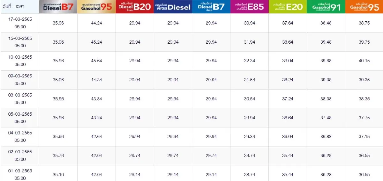Click 42.04 in the 02-03-2565 row
The image size is (383, 181).
tap(96, 156)
